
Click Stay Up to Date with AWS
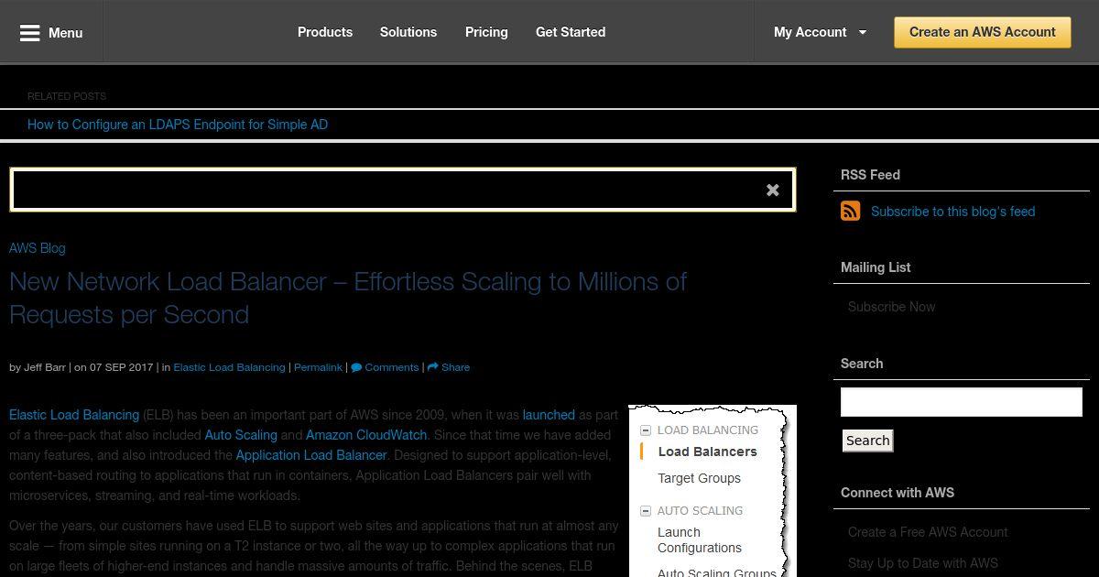click(x=923, y=563)
